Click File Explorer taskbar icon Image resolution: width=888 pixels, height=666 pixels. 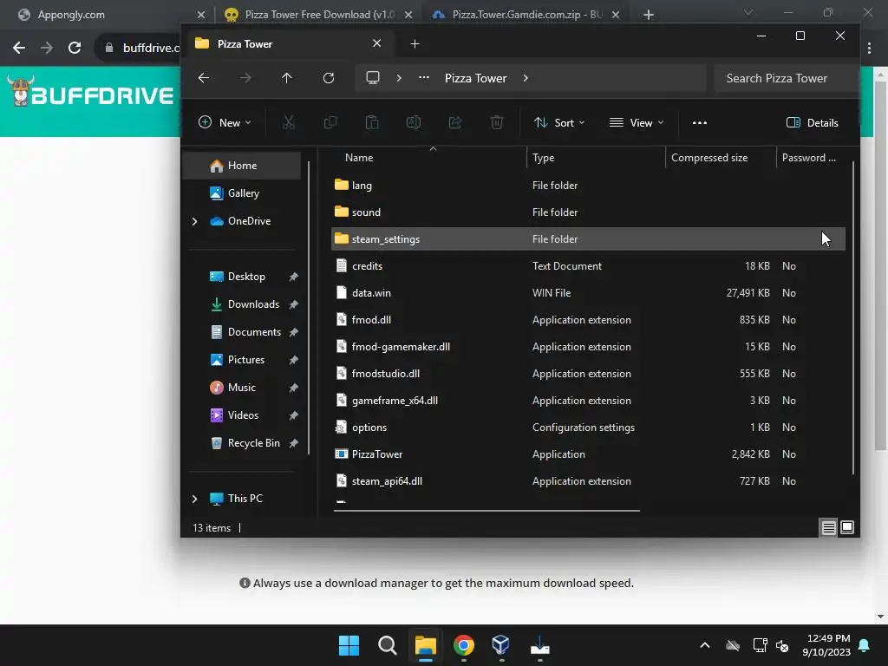coord(425,645)
